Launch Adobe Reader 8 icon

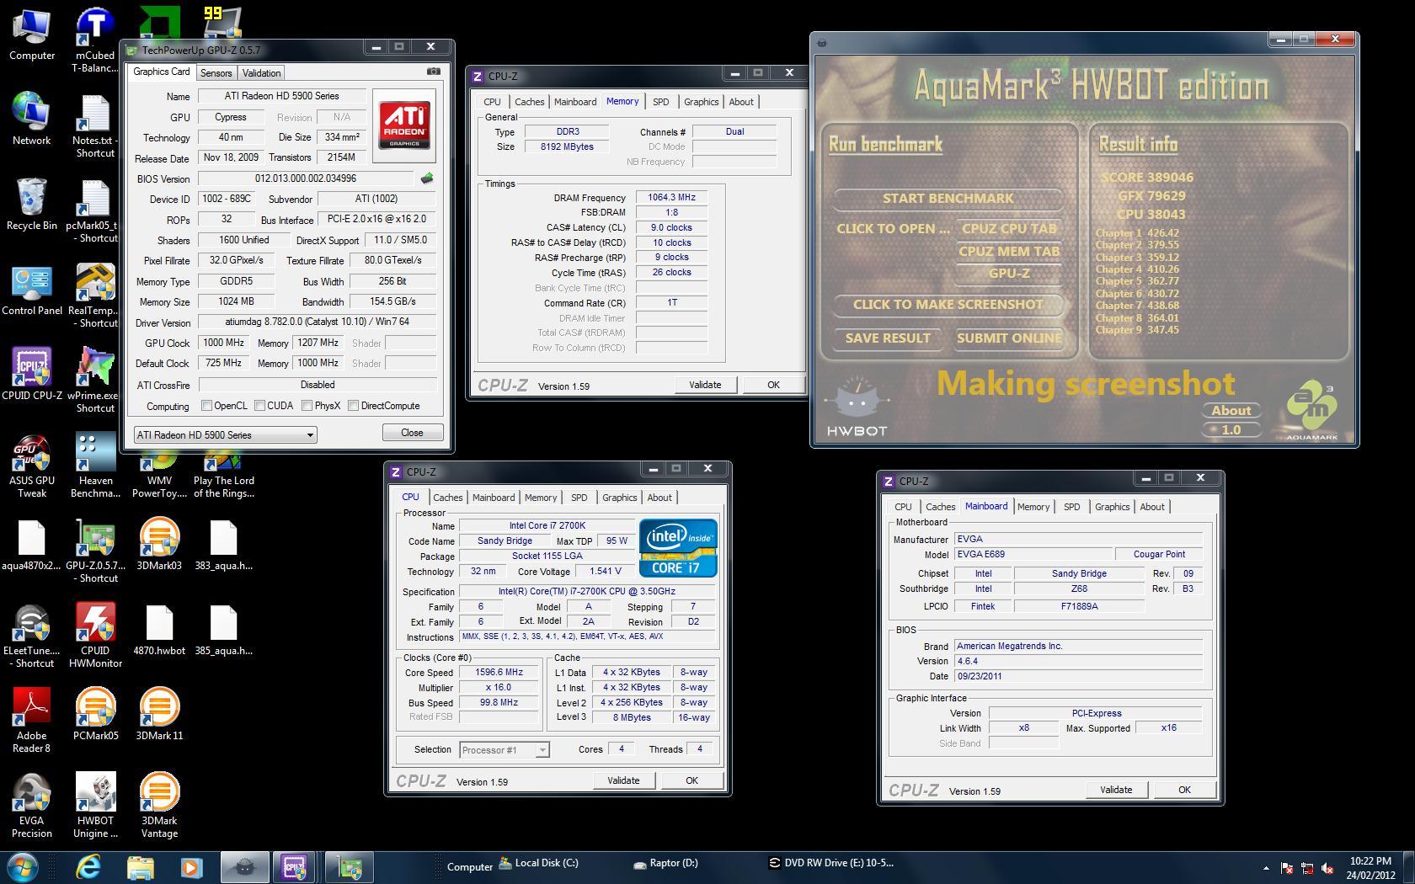pos(31,721)
